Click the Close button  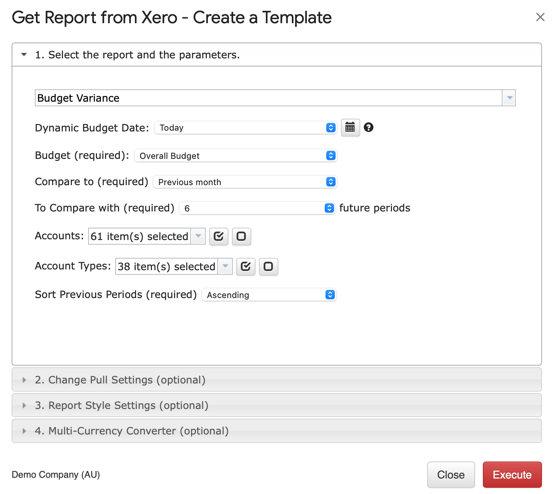pyautogui.click(x=451, y=475)
